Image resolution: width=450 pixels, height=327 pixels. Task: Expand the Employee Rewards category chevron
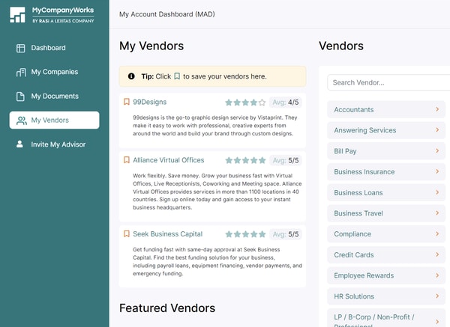[x=437, y=275]
